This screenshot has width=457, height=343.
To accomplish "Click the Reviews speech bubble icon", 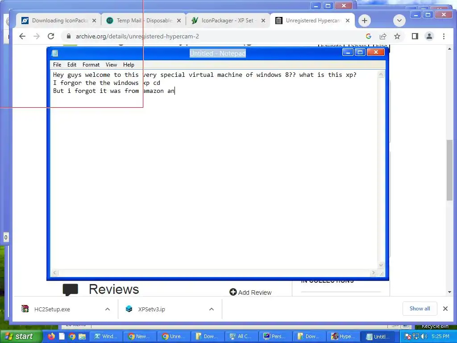I will [70, 289].
